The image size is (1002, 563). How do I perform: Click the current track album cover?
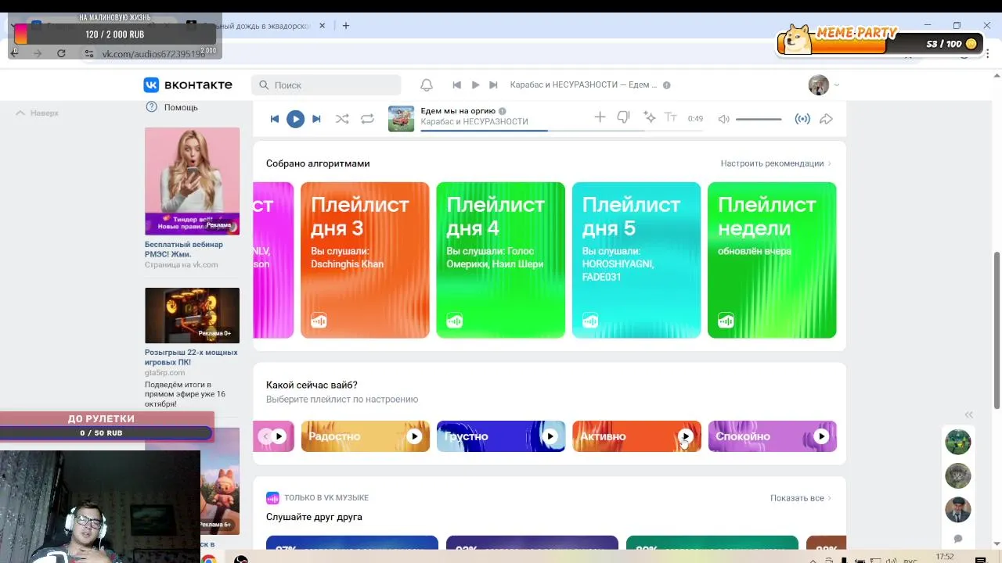[x=402, y=119]
